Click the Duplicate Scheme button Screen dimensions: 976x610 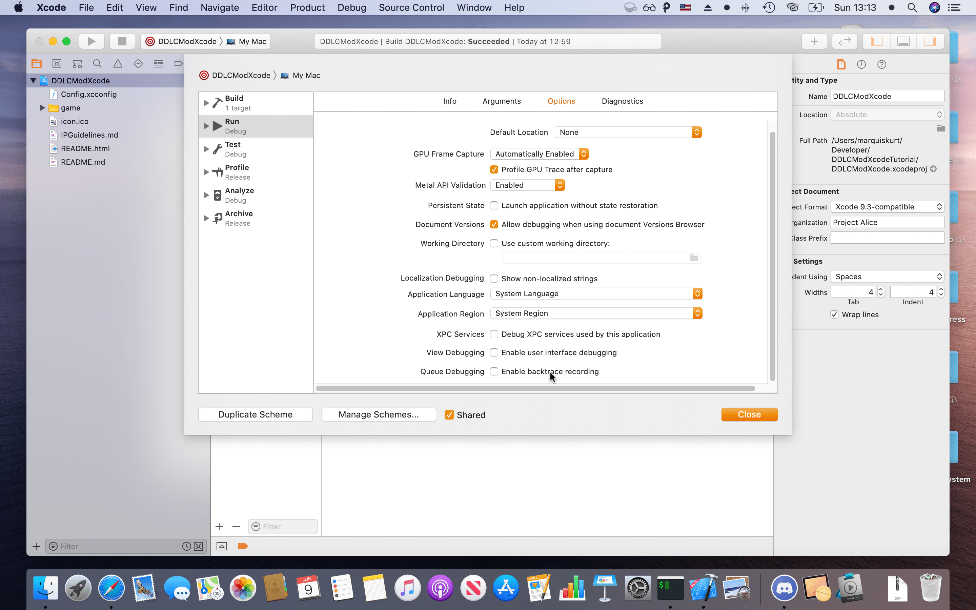(x=255, y=414)
